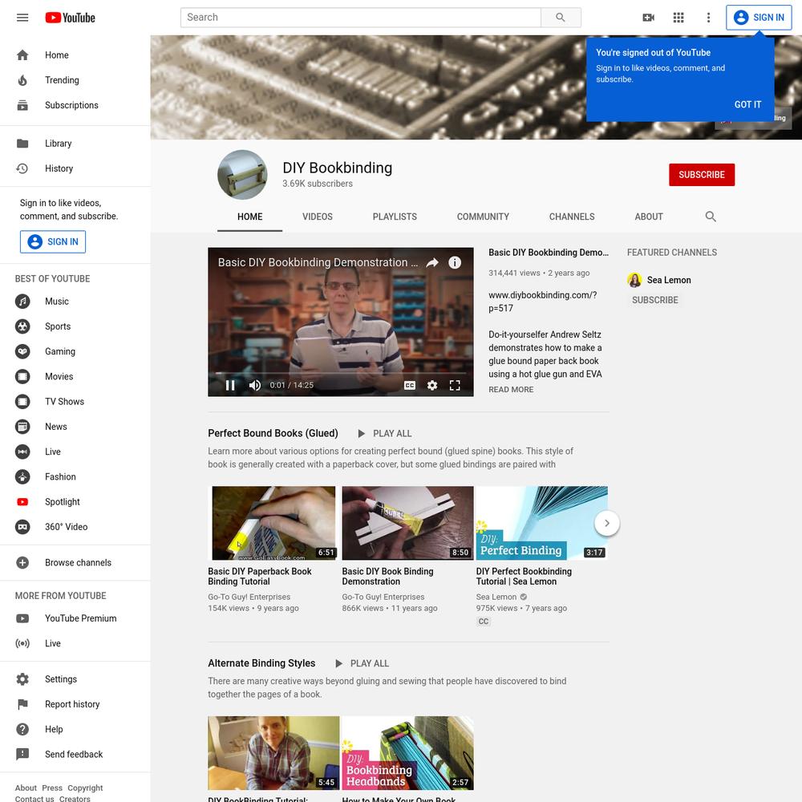
Task: Open the Music channel
Action: (x=75, y=302)
